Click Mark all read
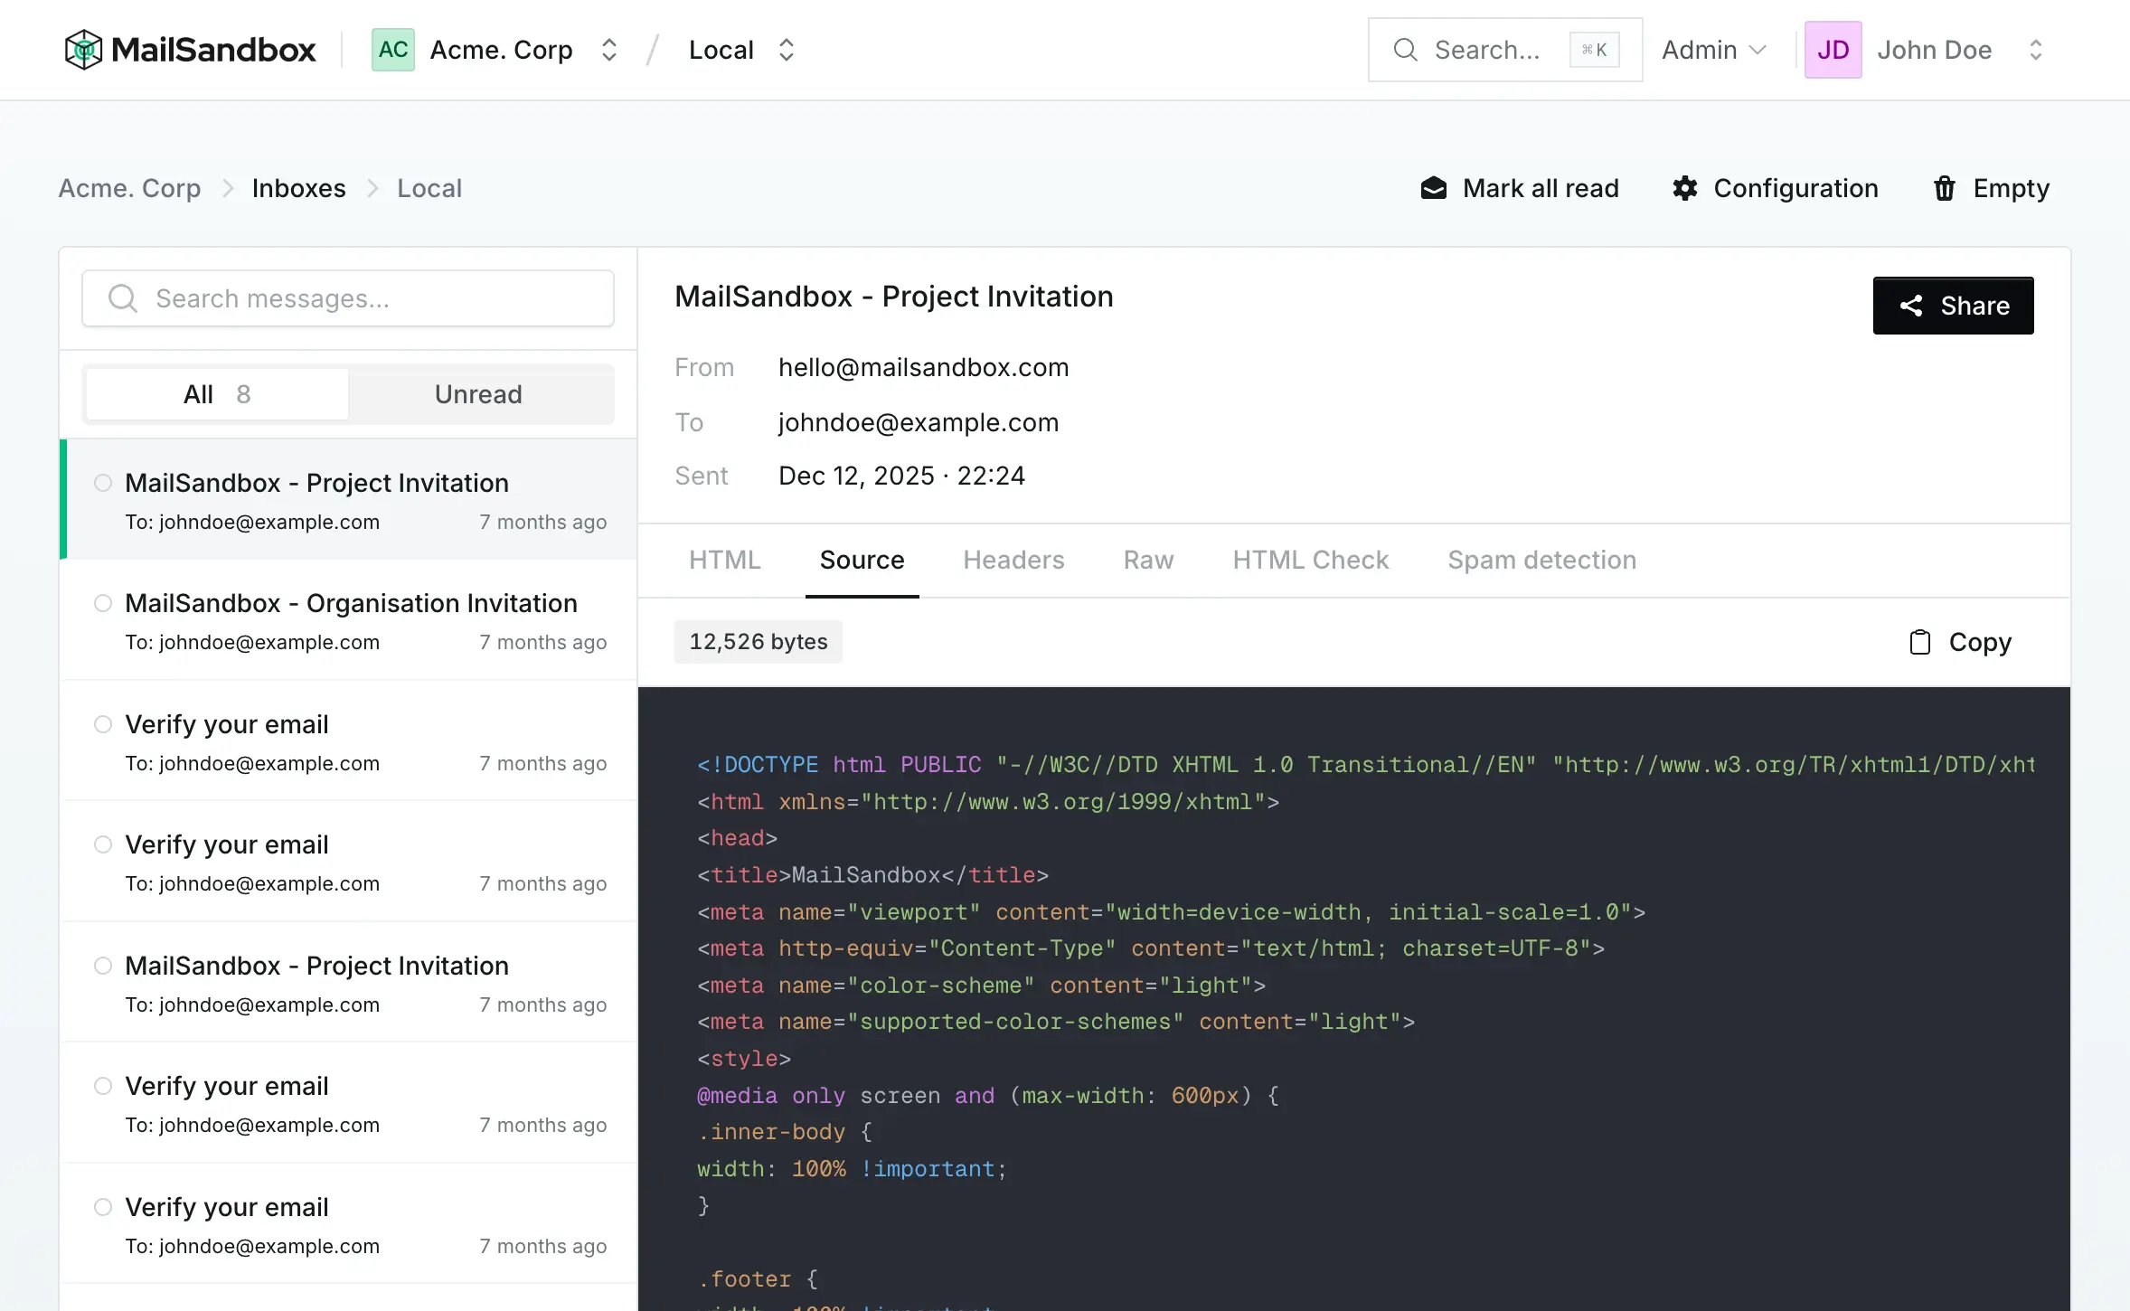This screenshot has height=1311, width=2130. (x=1520, y=188)
